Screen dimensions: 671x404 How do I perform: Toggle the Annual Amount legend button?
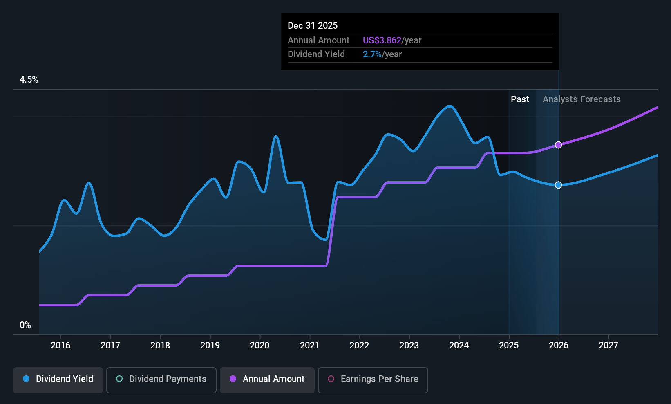tap(267, 380)
